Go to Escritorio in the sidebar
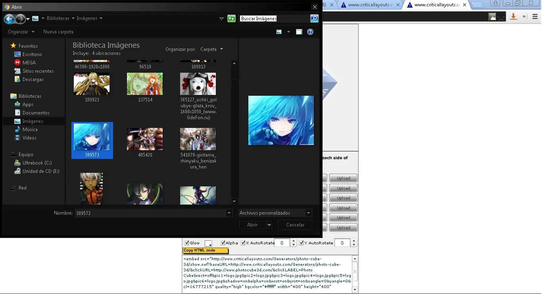 coord(28,54)
